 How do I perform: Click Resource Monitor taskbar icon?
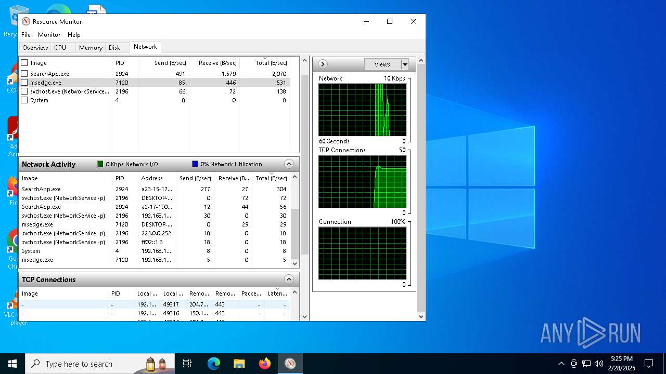[290, 364]
